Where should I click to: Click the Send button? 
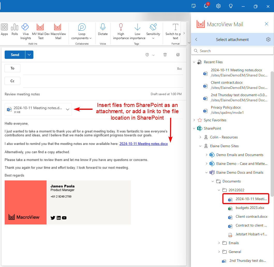point(15,55)
